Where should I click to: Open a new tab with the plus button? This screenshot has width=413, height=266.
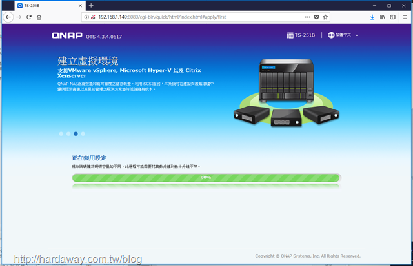pyautogui.click(x=91, y=6)
